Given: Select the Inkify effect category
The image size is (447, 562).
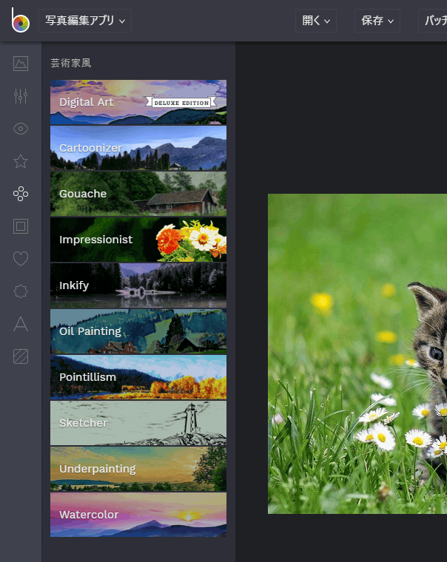Looking at the screenshot, I should coord(138,285).
